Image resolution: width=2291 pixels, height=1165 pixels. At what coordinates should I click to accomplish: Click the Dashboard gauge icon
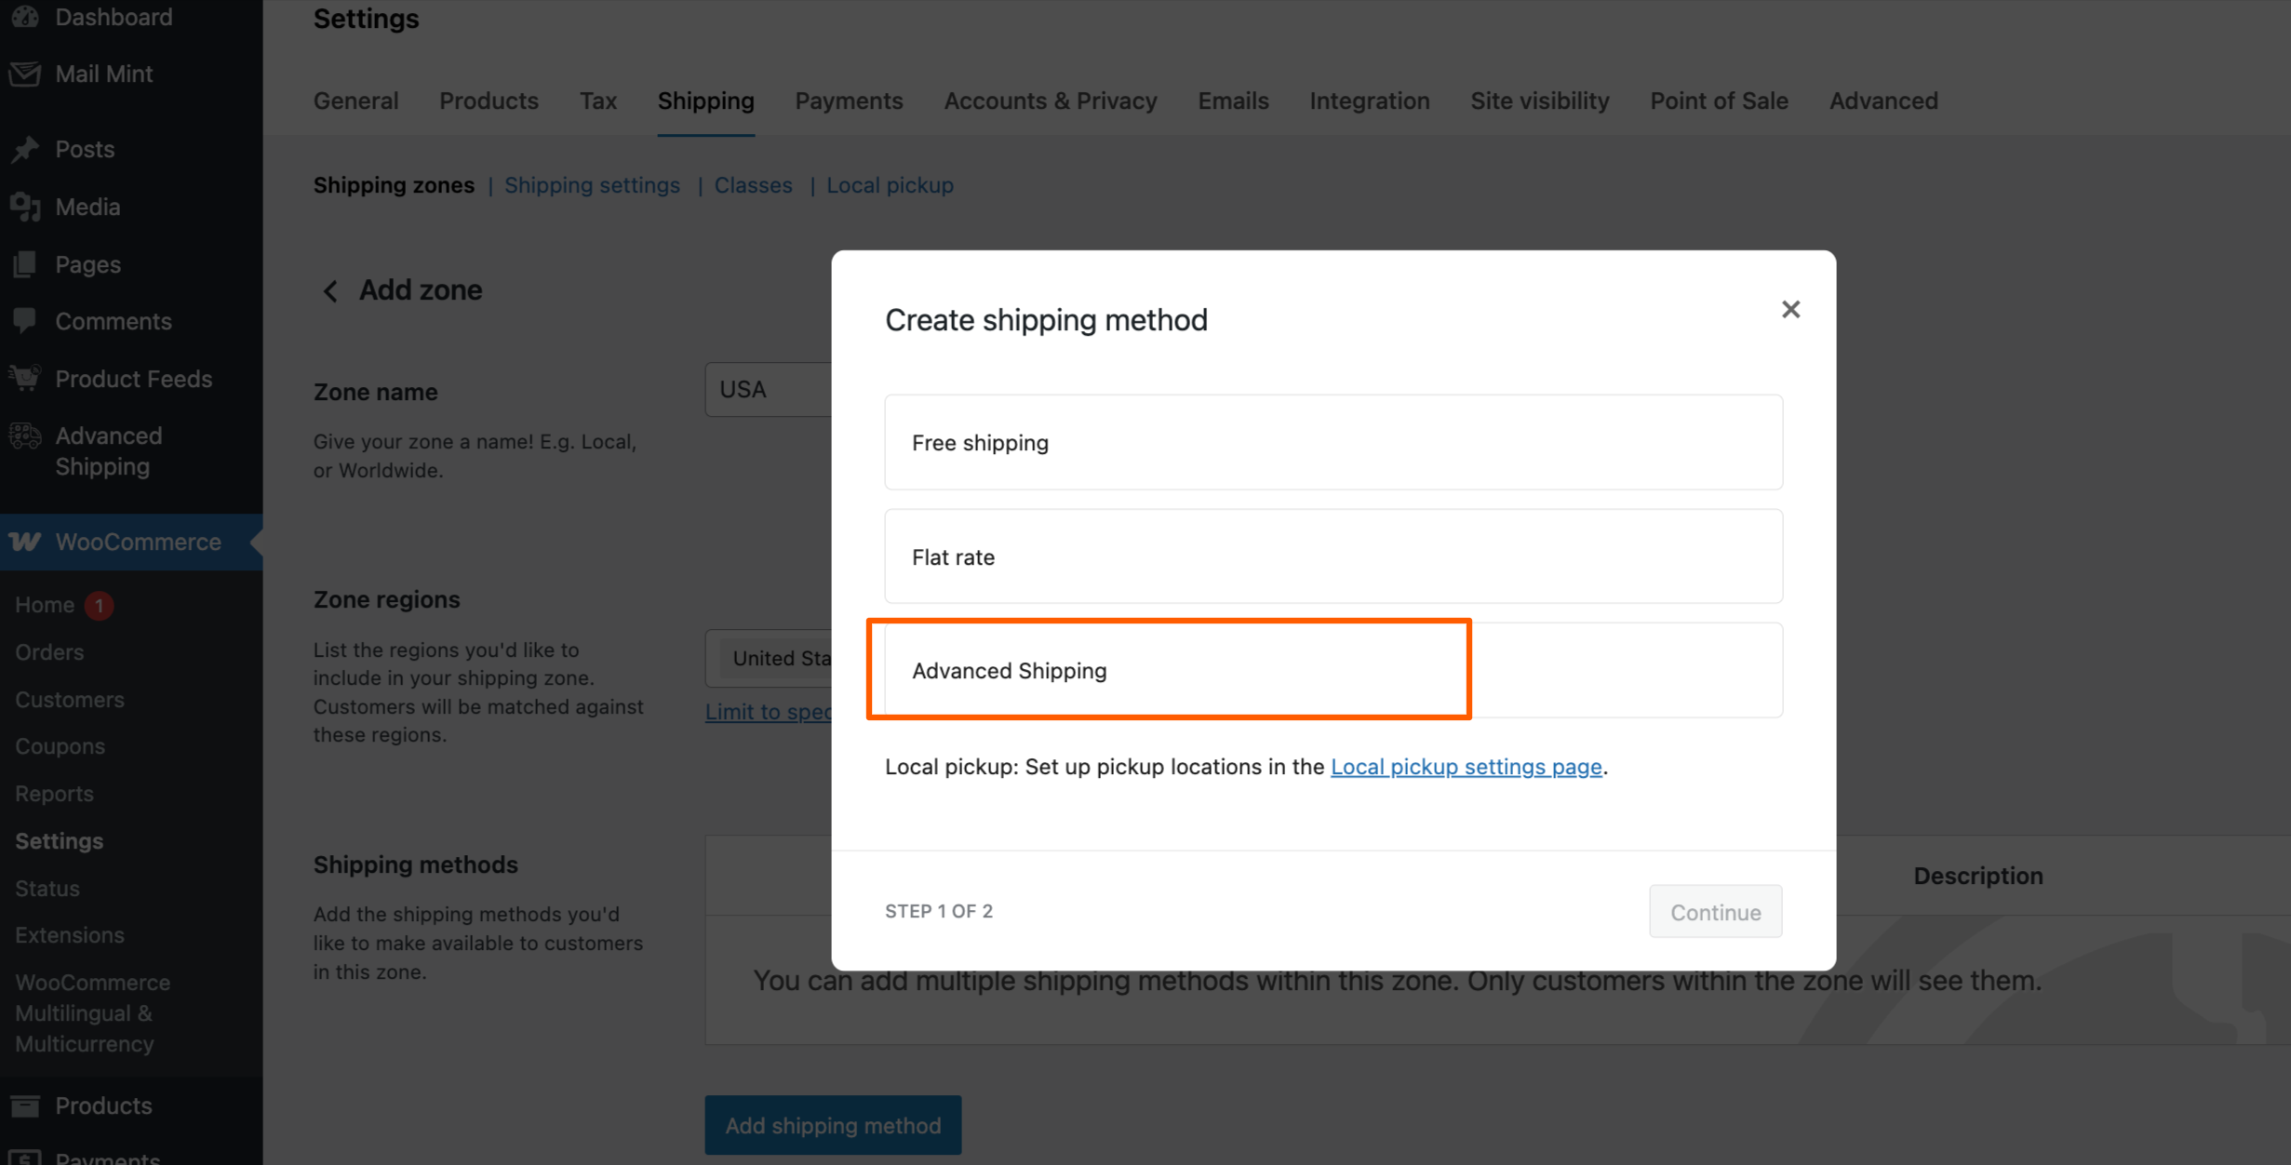click(x=25, y=17)
